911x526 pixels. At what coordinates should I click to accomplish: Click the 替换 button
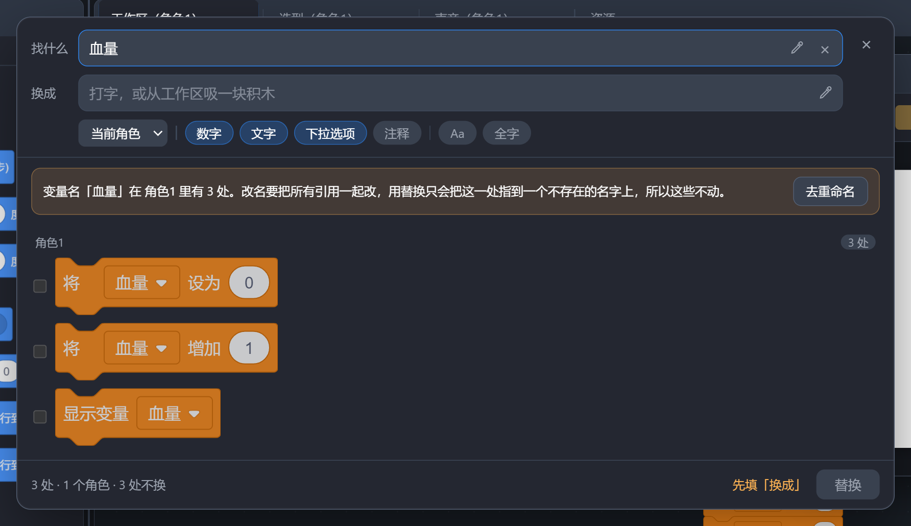pyautogui.click(x=848, y=485)
